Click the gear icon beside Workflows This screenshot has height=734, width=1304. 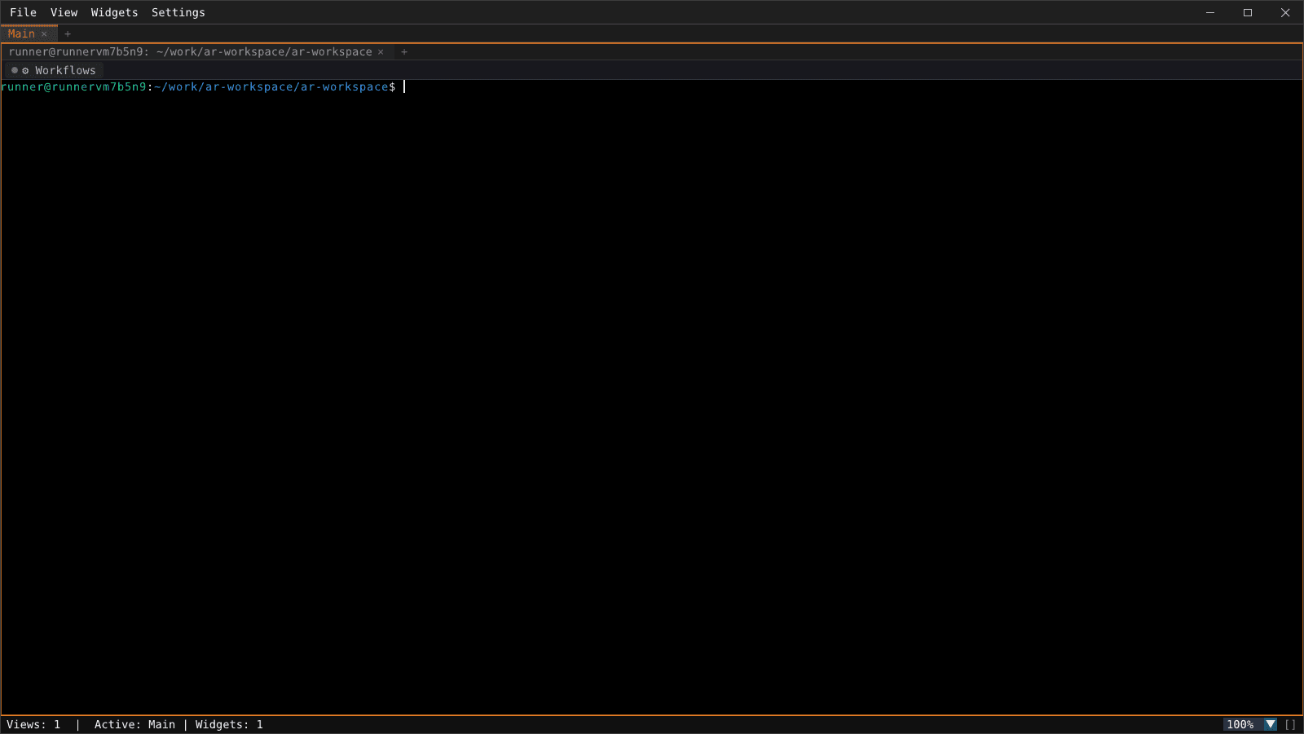coord(25,71)
